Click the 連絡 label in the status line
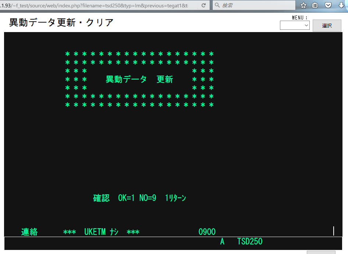This screenshot has width=348, height=254. (x=29, y=232)
